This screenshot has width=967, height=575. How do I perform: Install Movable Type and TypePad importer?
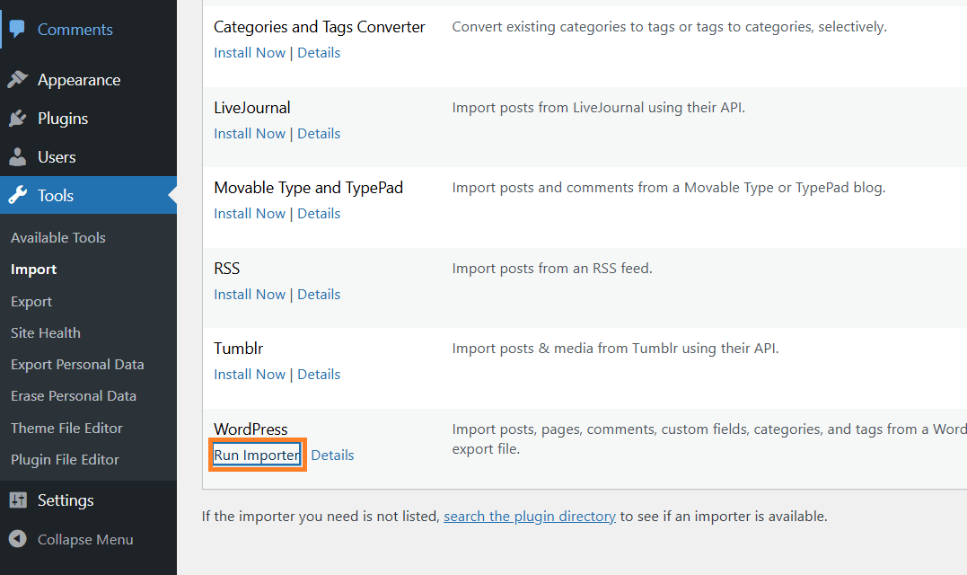click(x=249, y=214)
